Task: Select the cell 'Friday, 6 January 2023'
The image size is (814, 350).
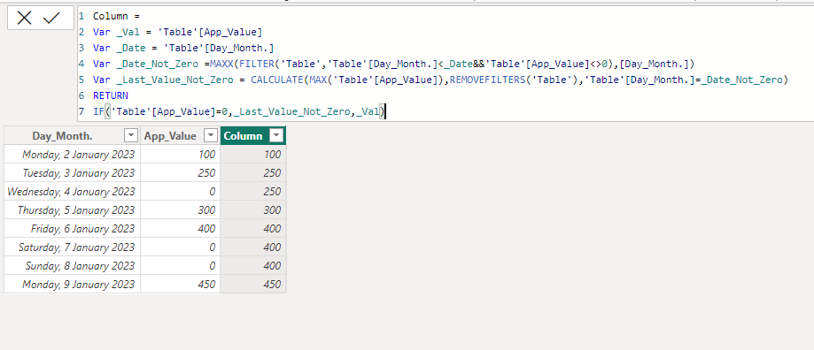Action: click(72, 229)
